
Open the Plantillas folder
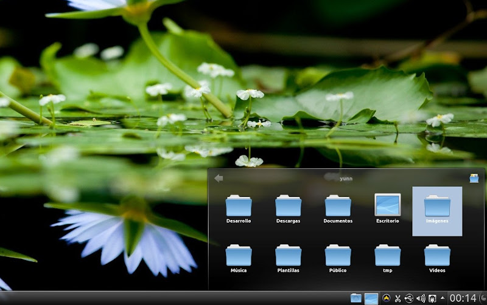pos(288,256)
